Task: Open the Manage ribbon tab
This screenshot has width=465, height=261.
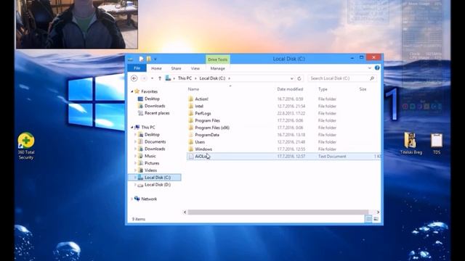Action: tap(217, 68)
